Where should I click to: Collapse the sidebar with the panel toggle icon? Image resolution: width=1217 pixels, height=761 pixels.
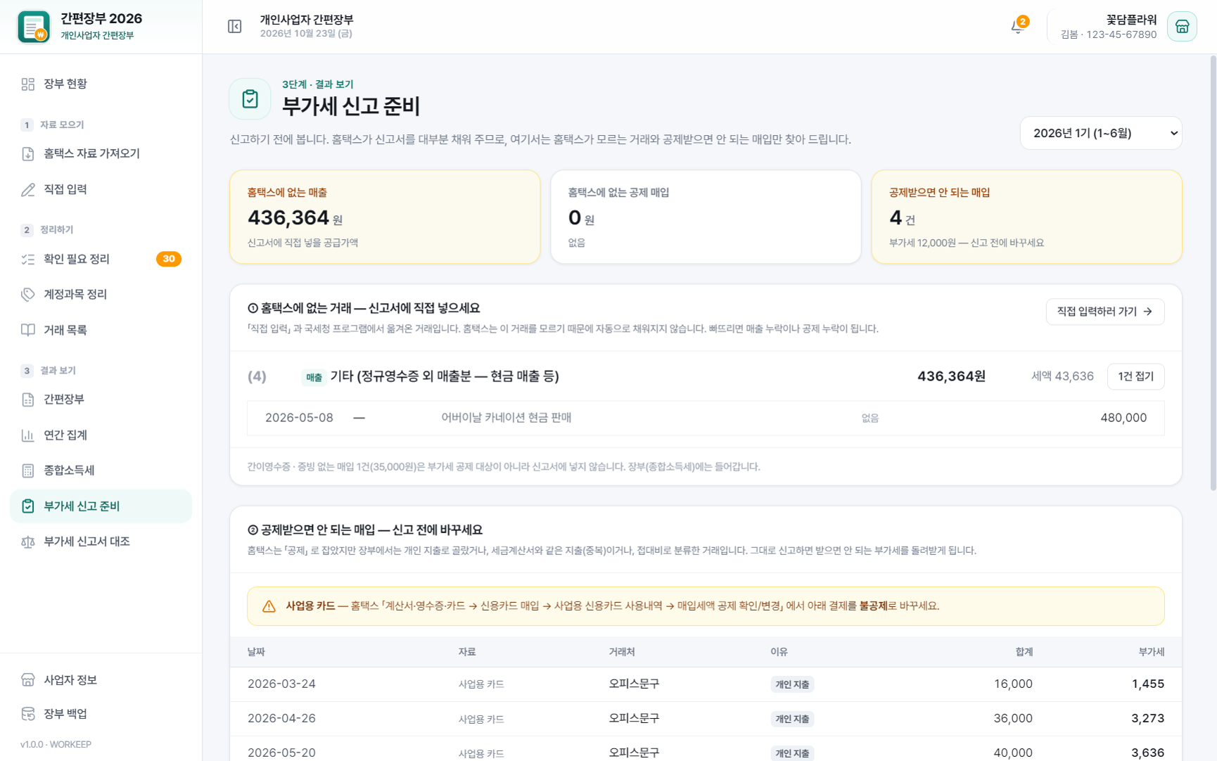point(235,27)
